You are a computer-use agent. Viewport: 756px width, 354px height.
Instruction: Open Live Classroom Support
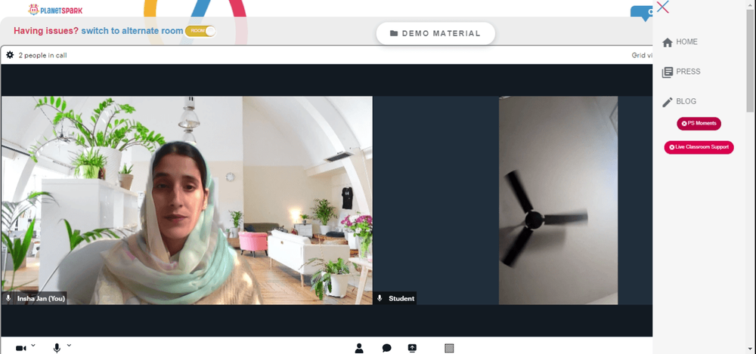(699, 147)
